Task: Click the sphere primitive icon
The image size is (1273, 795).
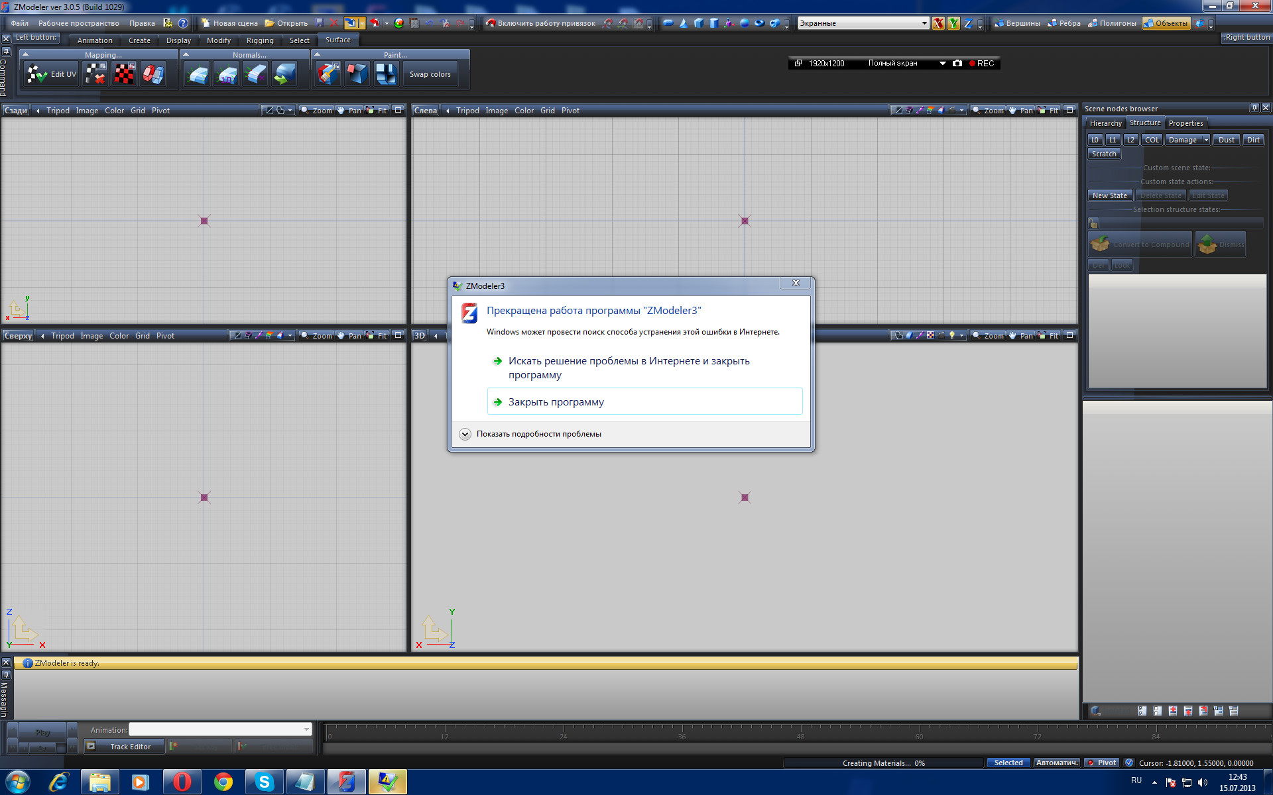Action: click(745, 23)
